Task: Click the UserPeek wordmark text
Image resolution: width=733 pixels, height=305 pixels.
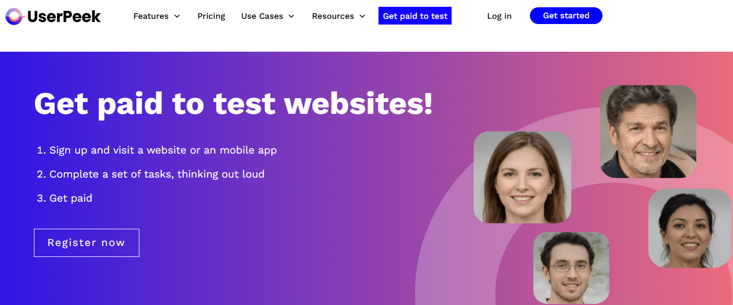Action: (x=63, y=17)
